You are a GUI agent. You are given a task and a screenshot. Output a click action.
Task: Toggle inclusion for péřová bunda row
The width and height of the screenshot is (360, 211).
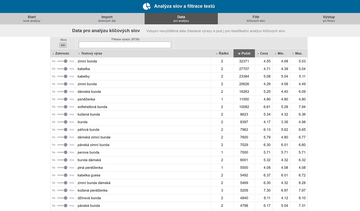(x=62, y=130)
